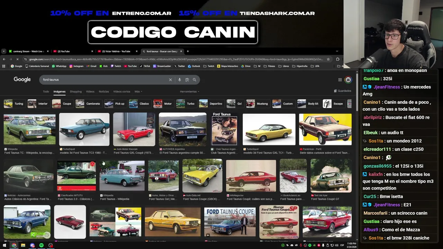Open the Gmail bookmark
This screenshot has width=443, height=249.
pos(91,66)
